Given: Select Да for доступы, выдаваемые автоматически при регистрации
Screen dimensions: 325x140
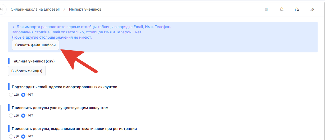Looking at the screenshot, I should tap(11, 136).
